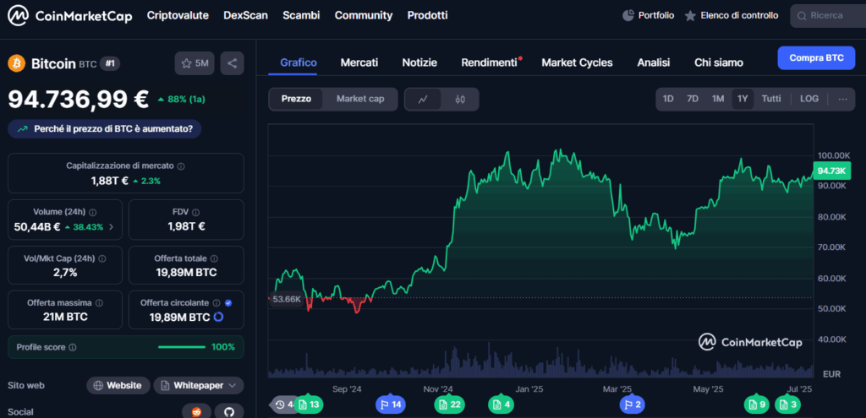
Task: Click the green document marker labeled 22
Action: (449, 404)
